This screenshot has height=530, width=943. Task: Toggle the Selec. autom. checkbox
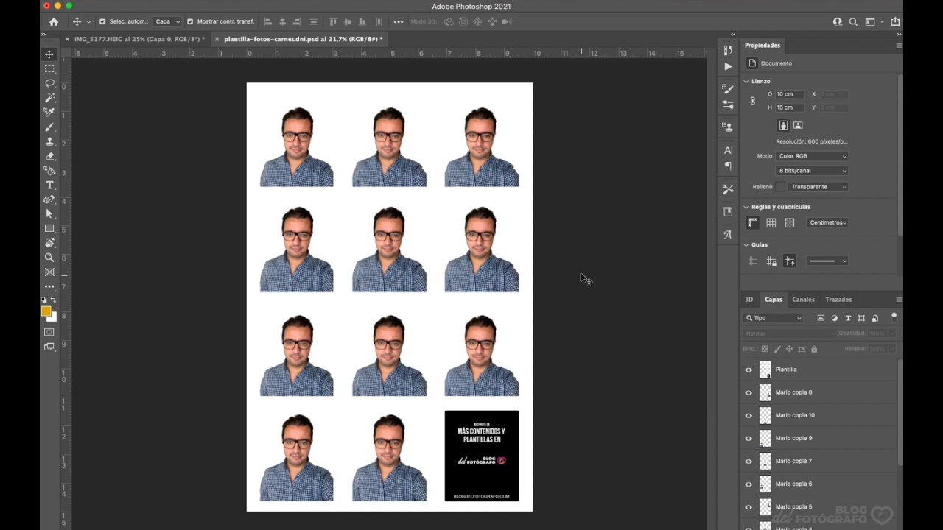(102, 21)
